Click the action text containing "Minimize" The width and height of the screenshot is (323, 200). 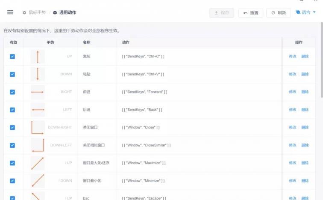143,180
